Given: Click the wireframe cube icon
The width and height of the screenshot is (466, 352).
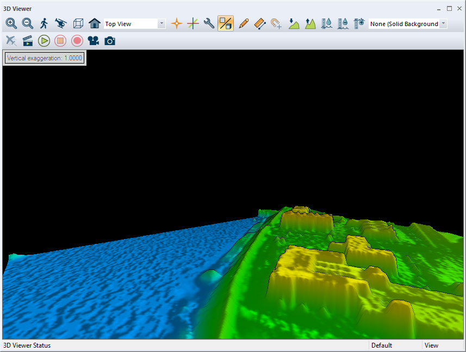Looking at the screenshot, I should point(78,23).
